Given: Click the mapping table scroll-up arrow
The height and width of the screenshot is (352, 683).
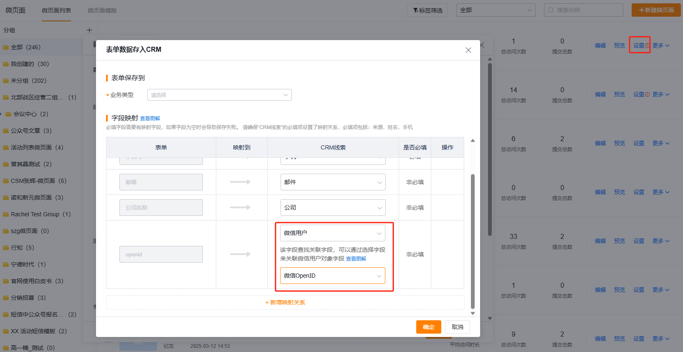Looking at the screenshot, I should (473, 141).
